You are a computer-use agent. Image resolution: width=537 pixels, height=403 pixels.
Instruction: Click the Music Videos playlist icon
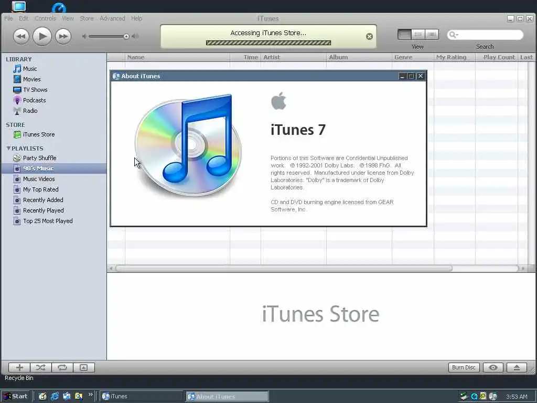pos(17,179)
